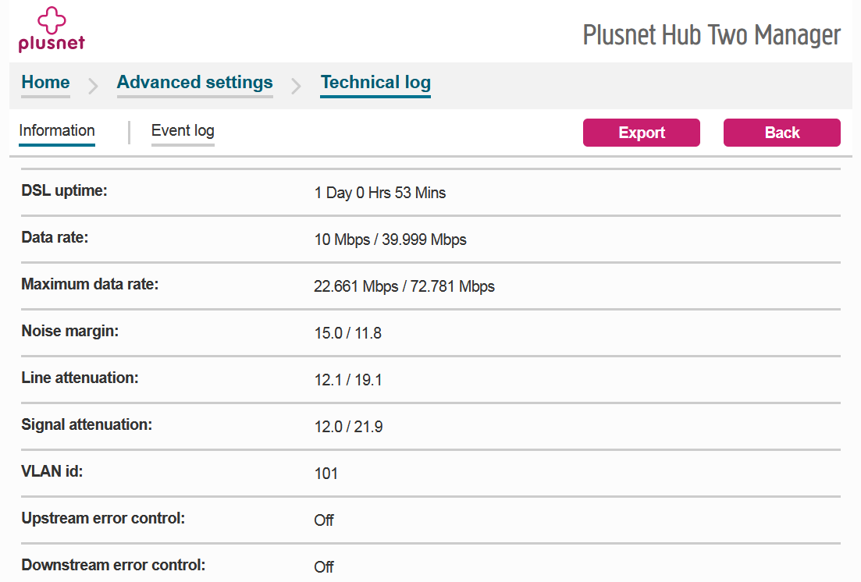The image size is (861, 582).
Task: Click the Upstream error control Off value
Action: [324, 520]
